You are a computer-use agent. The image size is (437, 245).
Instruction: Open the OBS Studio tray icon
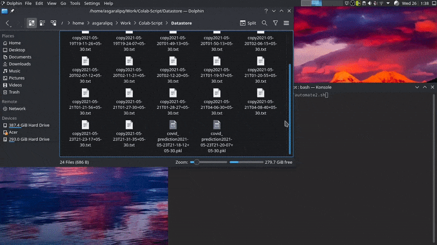tap(352, 3)
